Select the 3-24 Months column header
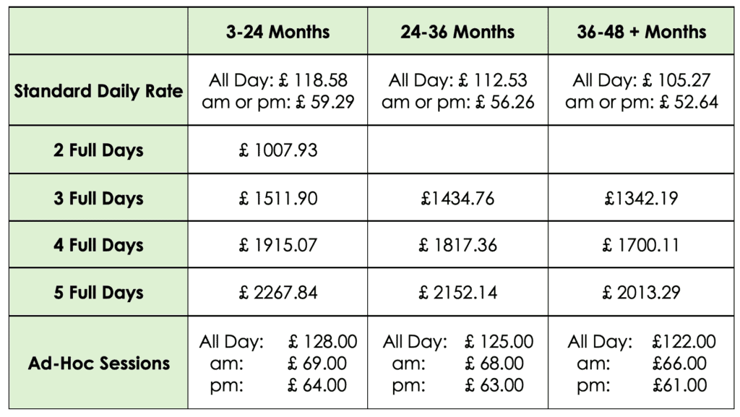This screenshot has height=417, width=740. [x=277, y=31]
